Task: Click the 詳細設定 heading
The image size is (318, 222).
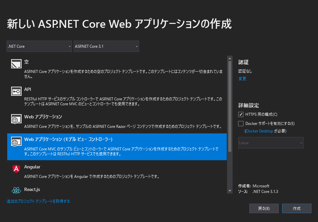Action: click(x=249, y=105)
